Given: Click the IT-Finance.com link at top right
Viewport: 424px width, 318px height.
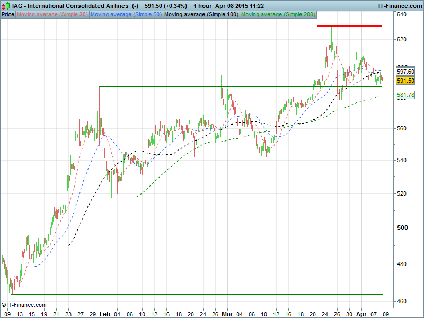Looking at the screenshot, I should pyautogui.click(x=399, y=6).
